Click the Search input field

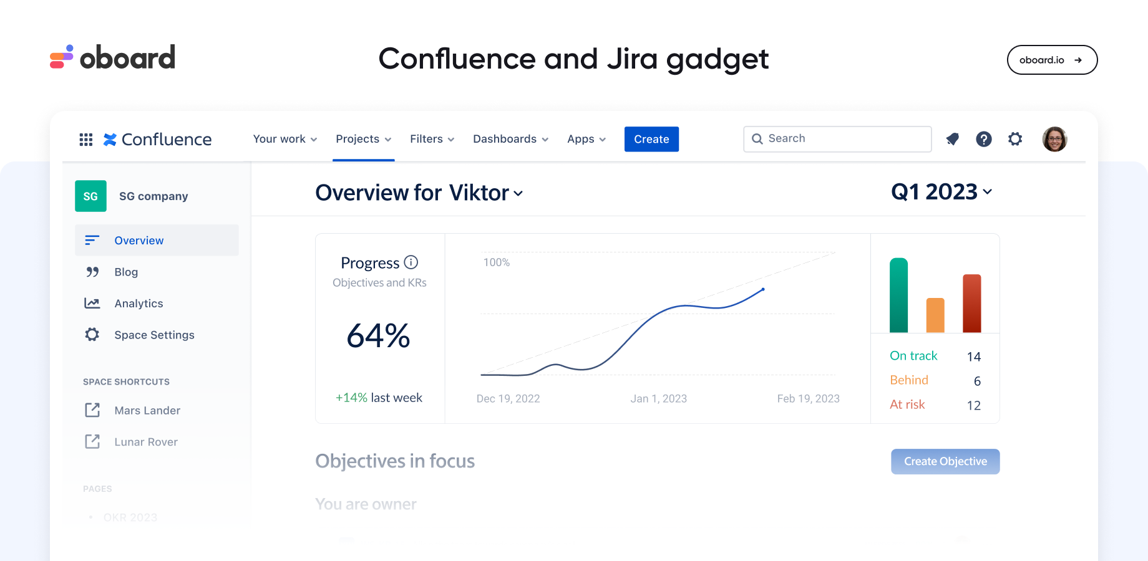[x=837, y=138]
